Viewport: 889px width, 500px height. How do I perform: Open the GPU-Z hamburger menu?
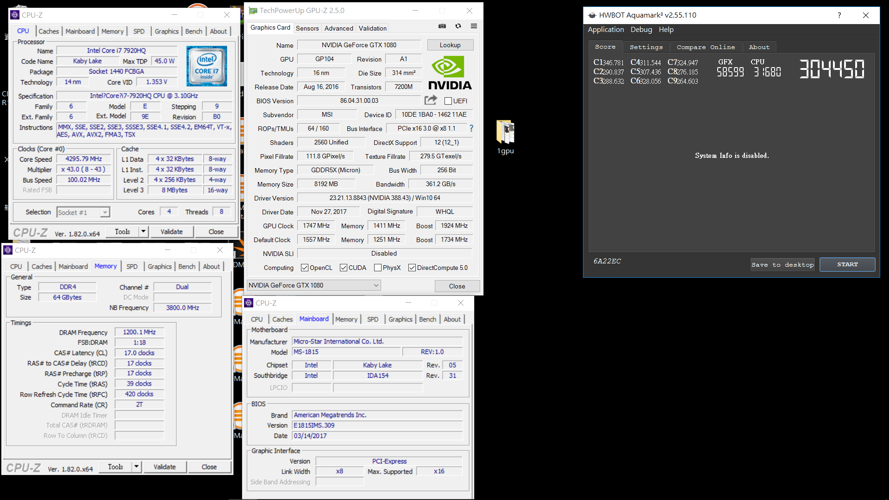474,26
